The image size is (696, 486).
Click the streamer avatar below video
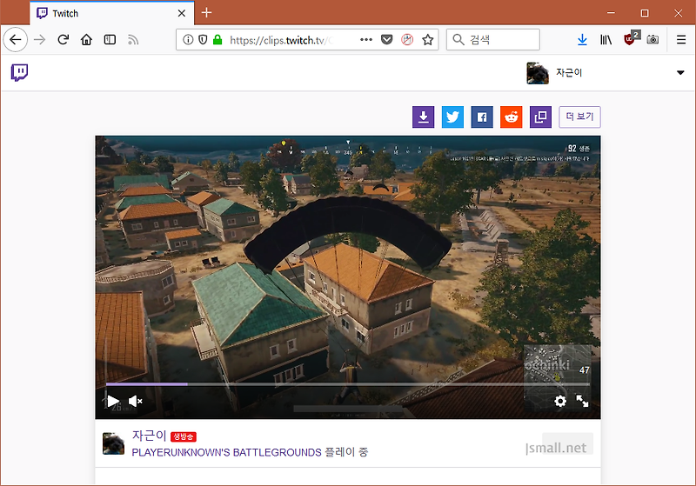click(x=114, y=443)
